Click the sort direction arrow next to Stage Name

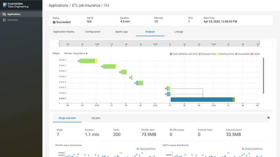click(86, 53)
